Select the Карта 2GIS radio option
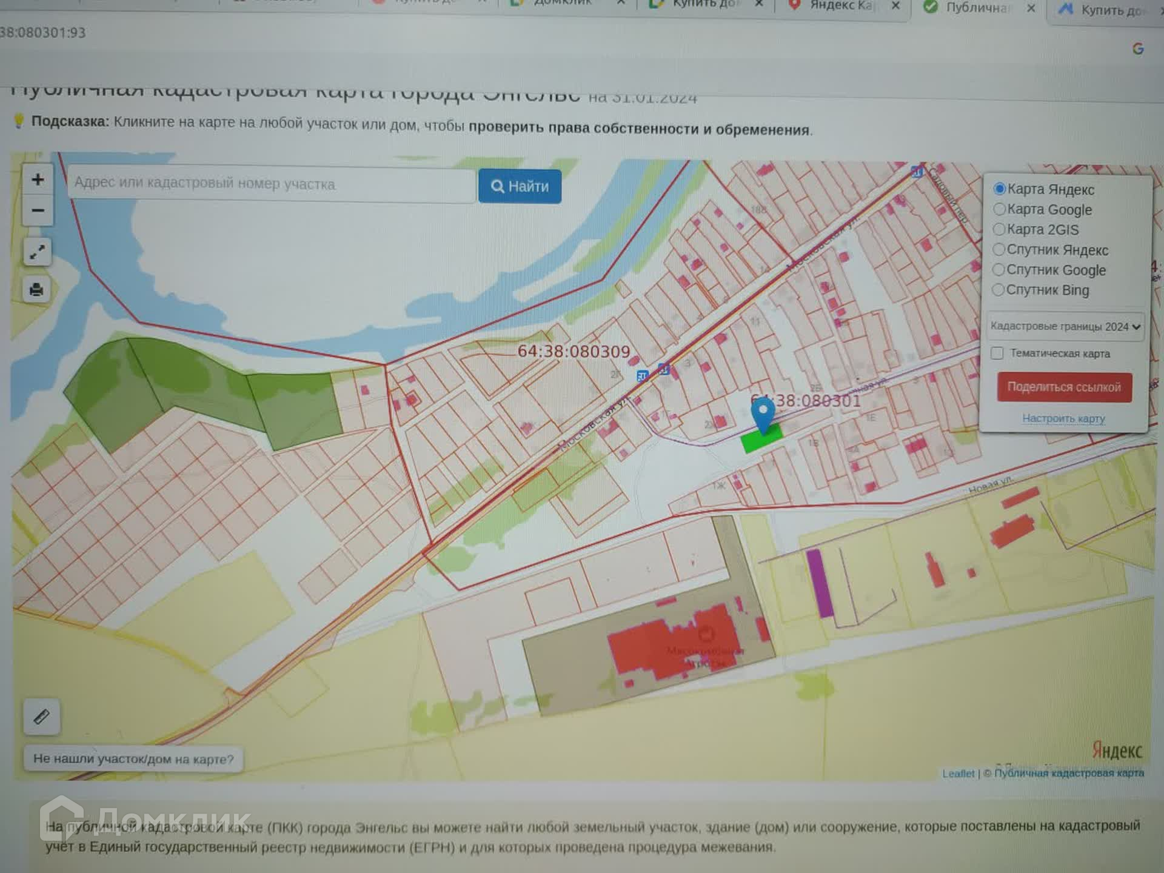Viewport: 1164px width, 873px height. pyautogui.click(x=998, y=229)
